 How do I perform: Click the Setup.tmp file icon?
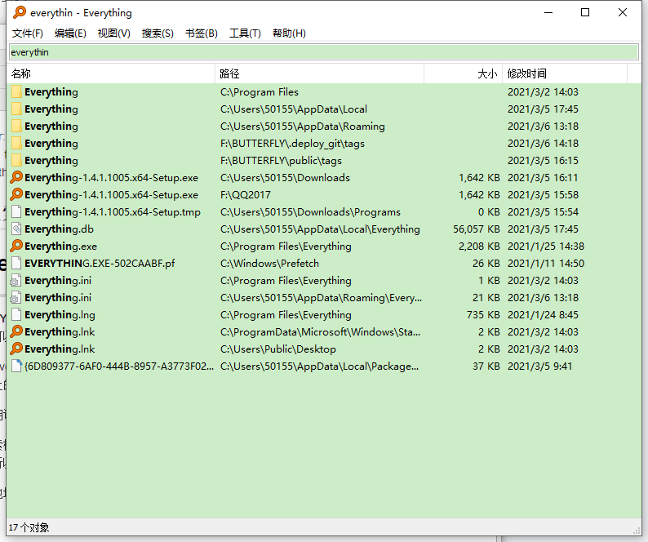point(16,211)
